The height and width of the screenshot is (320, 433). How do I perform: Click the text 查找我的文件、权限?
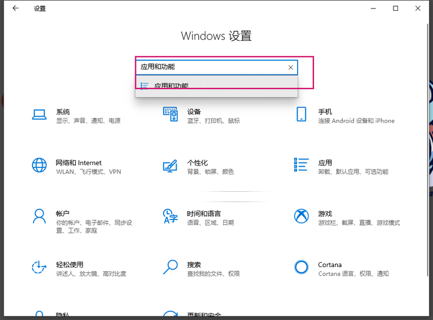pyautogui.click(x=213, y=274)
